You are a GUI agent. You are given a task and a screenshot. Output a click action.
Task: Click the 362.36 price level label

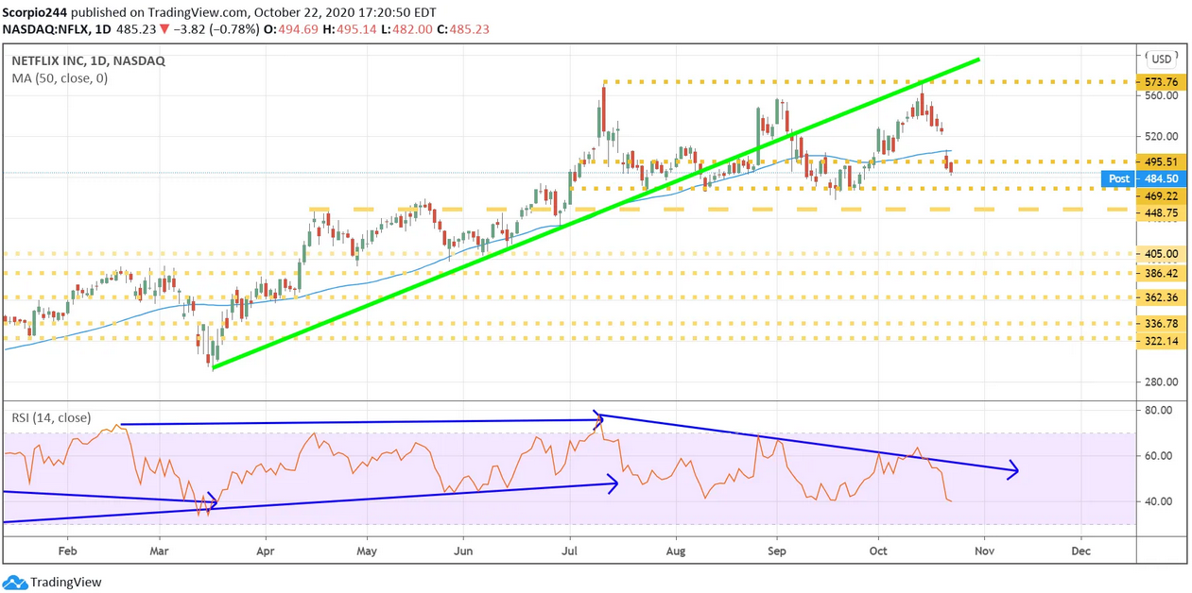point(1160,297)
